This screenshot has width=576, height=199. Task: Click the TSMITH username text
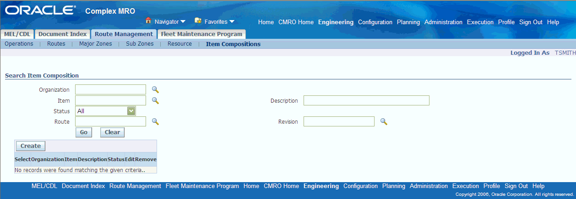tap(565, 53)
